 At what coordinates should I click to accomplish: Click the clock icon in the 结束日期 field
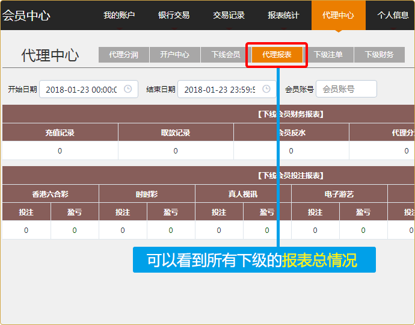[266, 89]
